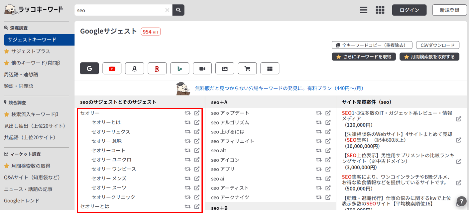The height and width of the screenshot is (218, 469).
Task: Open the hamburger menu icon
Action: coord(364,10)
